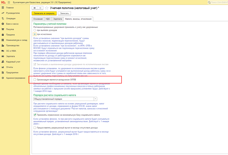Screen dimensions: 228x155
Task: Open Отчеты chart icon in sidebar
Action: pyautogui.click(x=3, y=67)
